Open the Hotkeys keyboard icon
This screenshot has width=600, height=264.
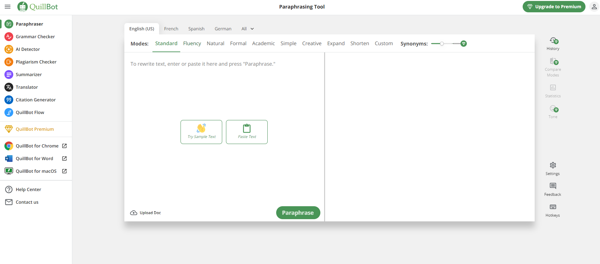pyautogui.click(x=553, y=207)
